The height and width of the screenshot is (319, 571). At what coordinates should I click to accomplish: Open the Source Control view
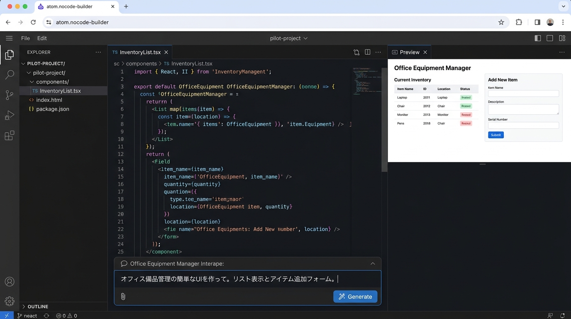9,95
